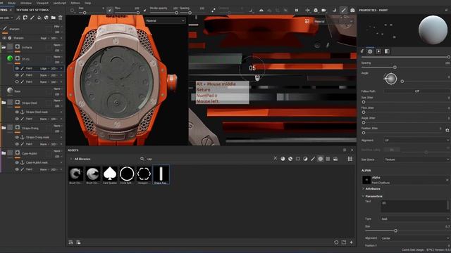
Task: Select the Brush settings tab icon in Properties
Action: point(362,51)
